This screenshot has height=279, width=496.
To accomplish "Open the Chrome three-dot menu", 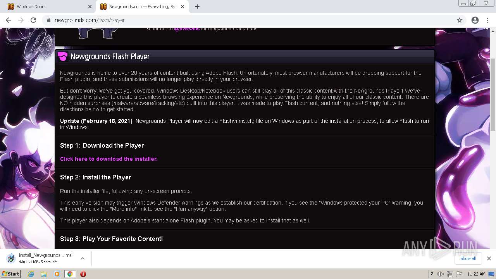I will [x=487, y=20].
